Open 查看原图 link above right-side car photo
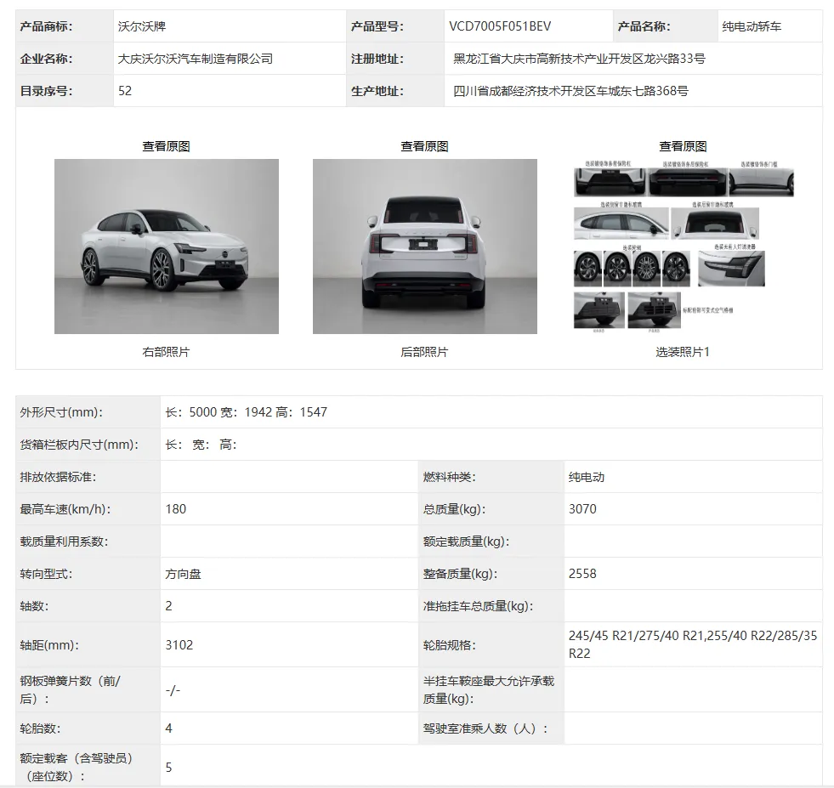Viewport: 834px width, 788px height. 166,146
